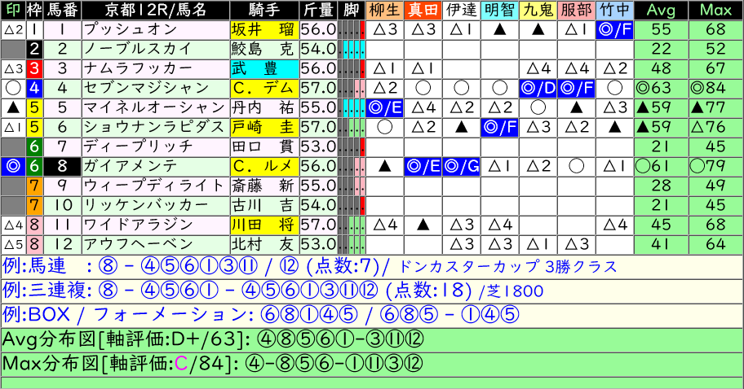This screenshot has height=389, width=744.
Task: Click the ◎/F cell in ショウナンラピダス row
Action: [499, 127]
